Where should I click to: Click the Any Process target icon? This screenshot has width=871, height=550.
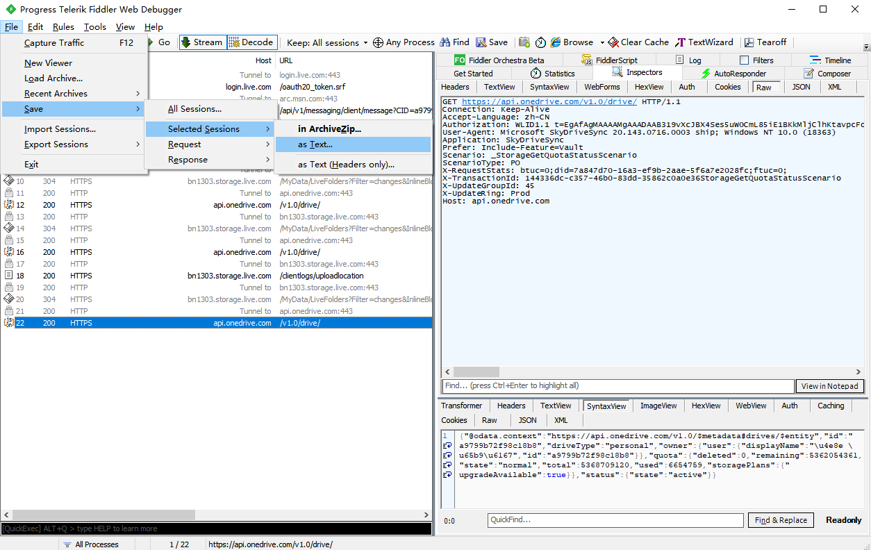pos(378,42)
